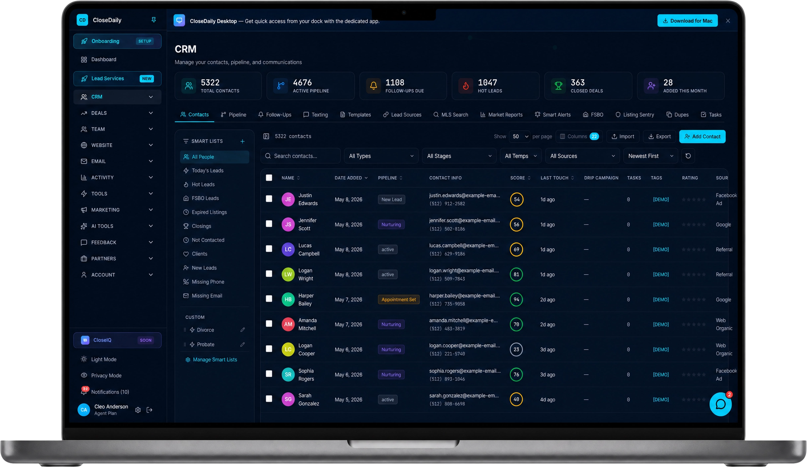
Task: Collapse the smart lists panel icon
Action: [266, 136]
